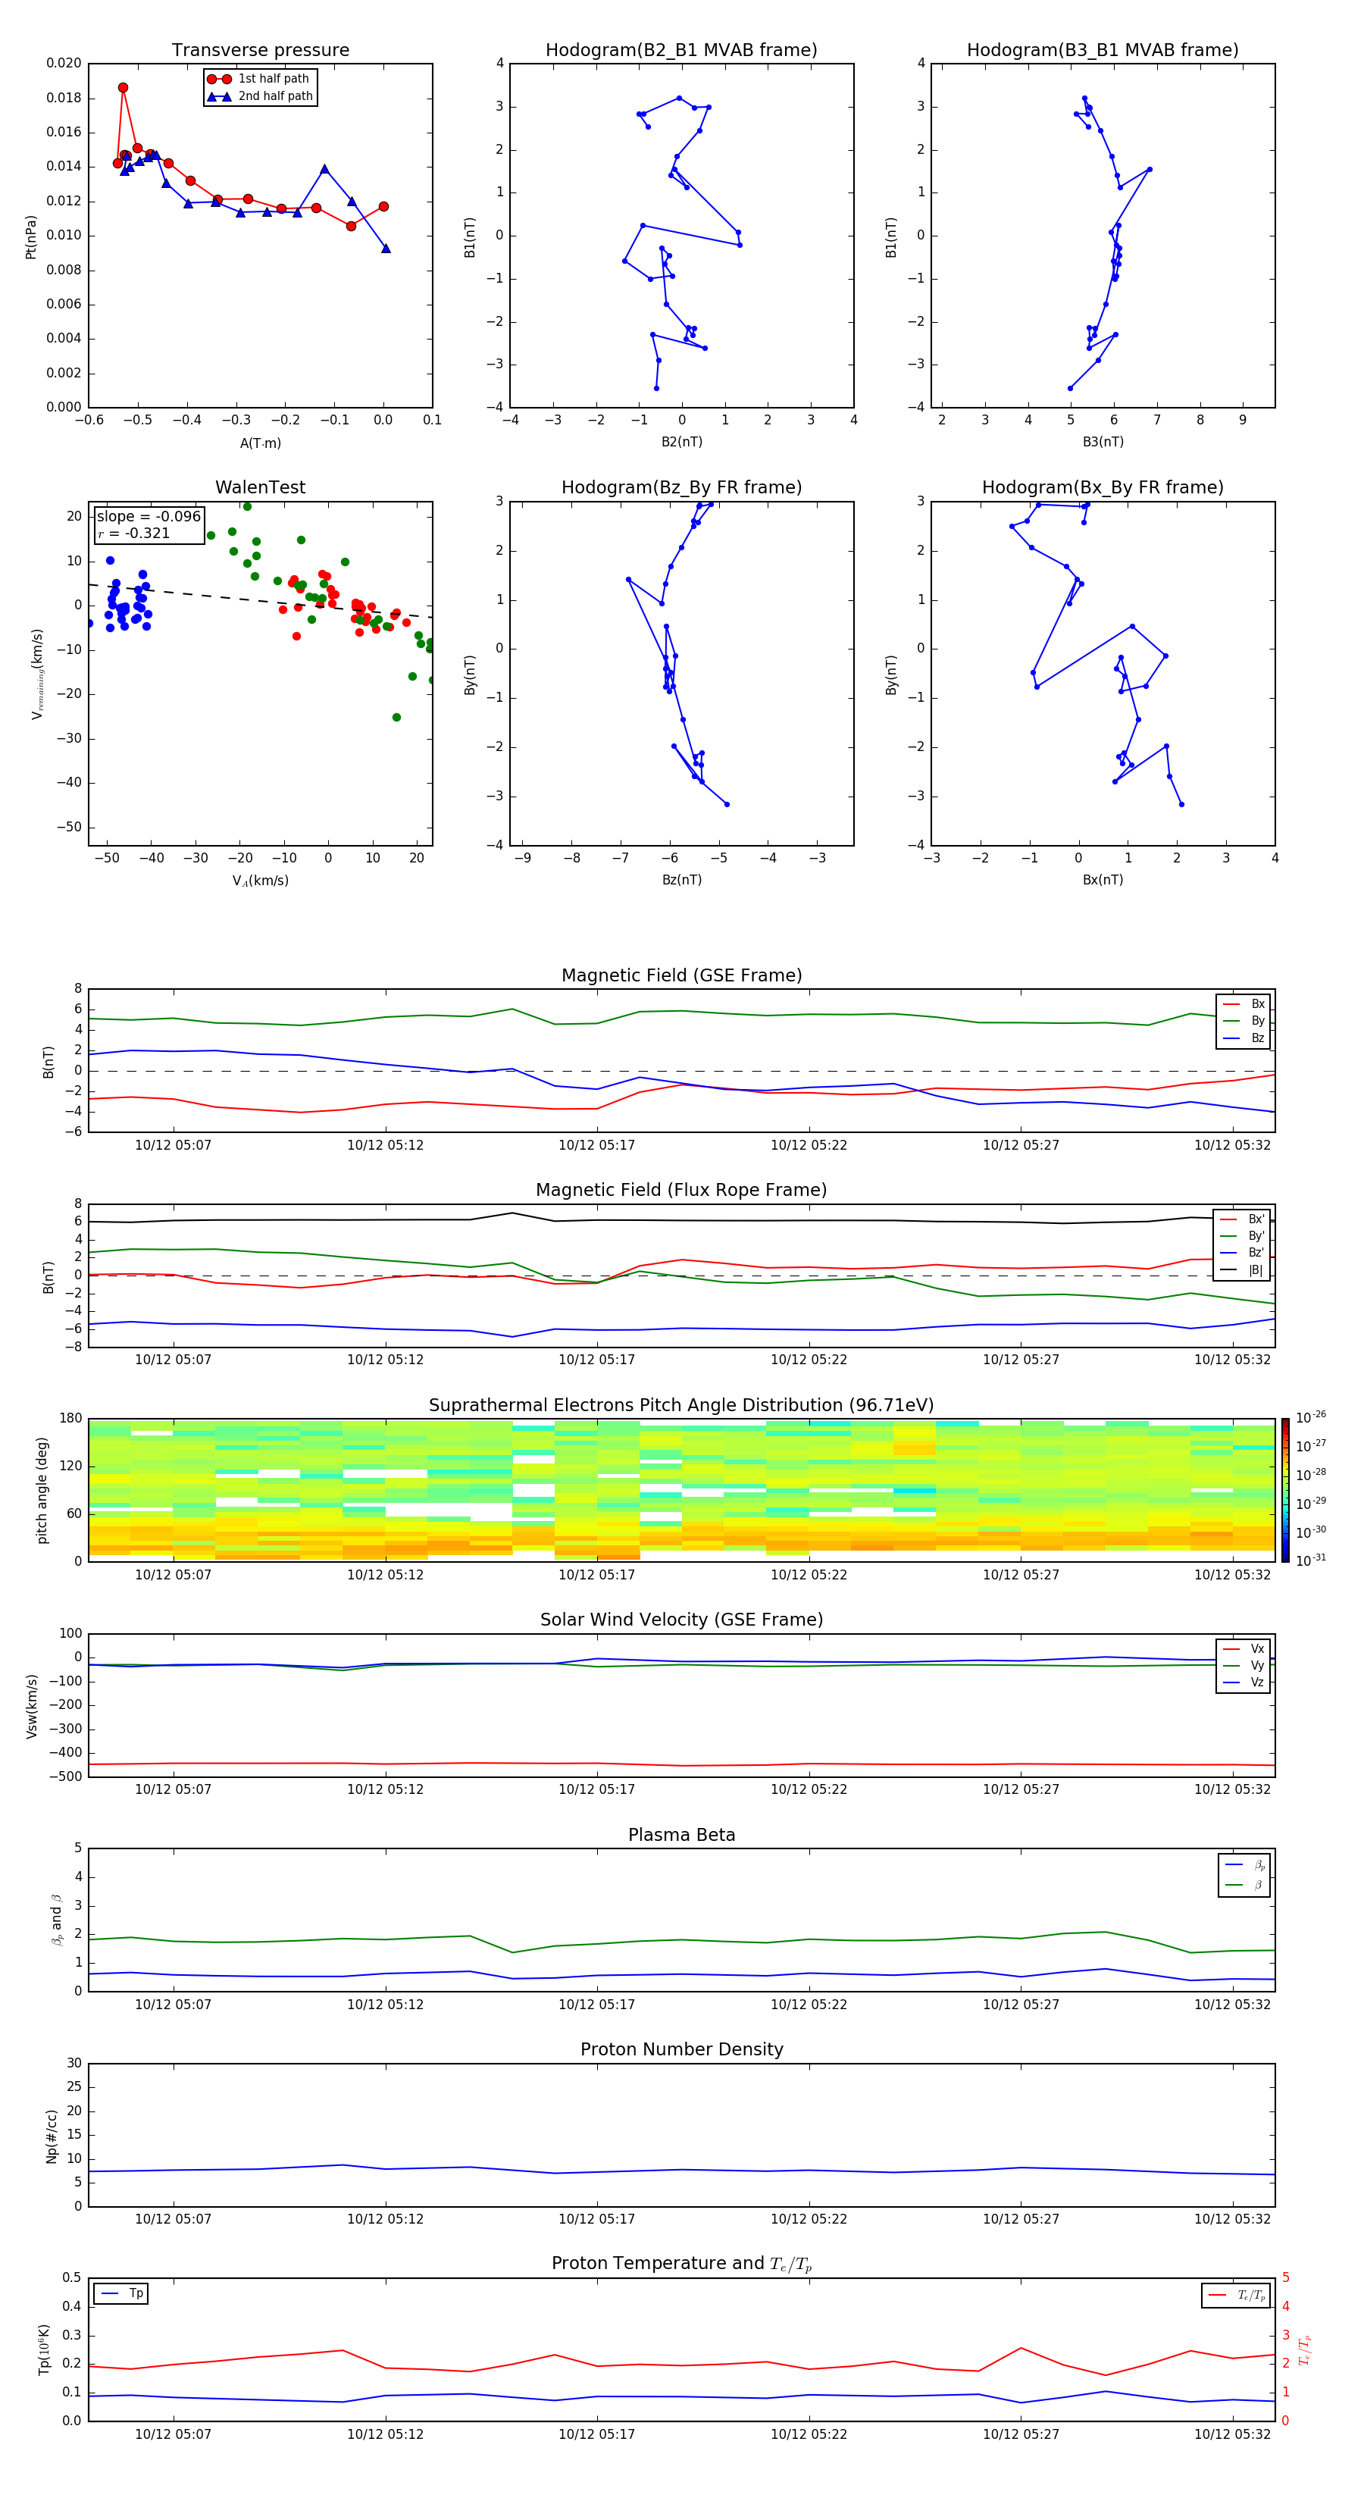Click the 'βp and β' y-axis label

point(56,1920)
